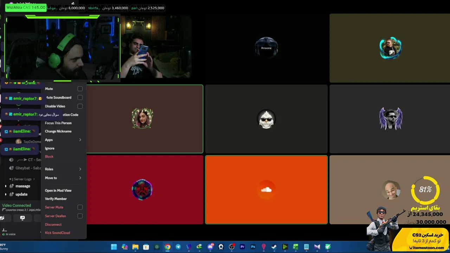Select the CT voice channel

[x=25, y=160]
